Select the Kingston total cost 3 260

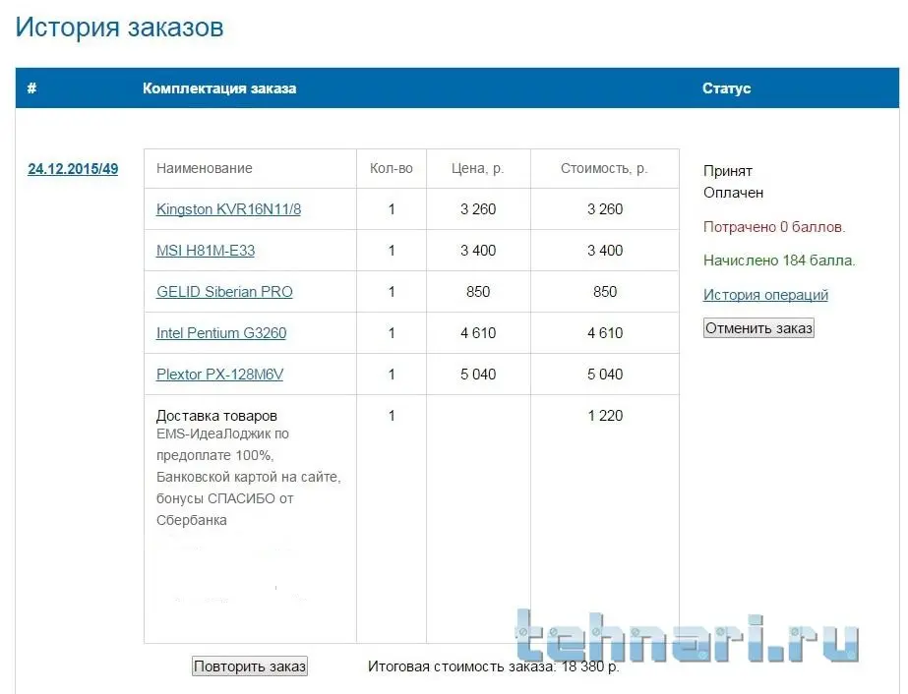pyautogui.click(x=605, y=209)
